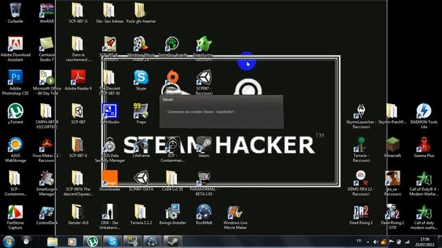Select the Pack-gfx-heamer folder
Viewport: 442px width, 248px height.
141,13
